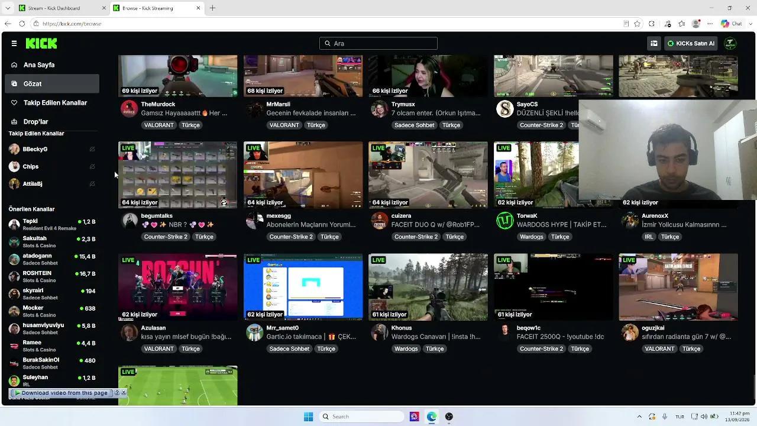Viewport: 757px width, 426px height.
Task: Click Mrr_samet0 channel avatar
Action: (254, 333)
